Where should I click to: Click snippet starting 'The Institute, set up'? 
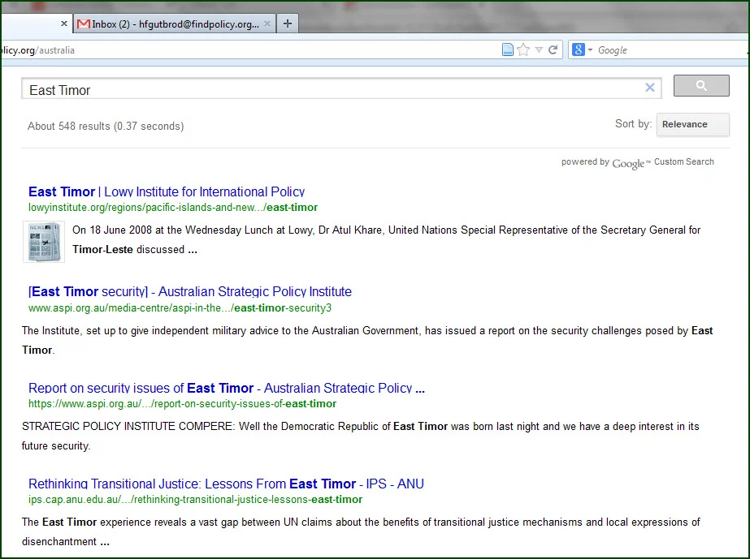pyautogui.click(x=367, y=340)
